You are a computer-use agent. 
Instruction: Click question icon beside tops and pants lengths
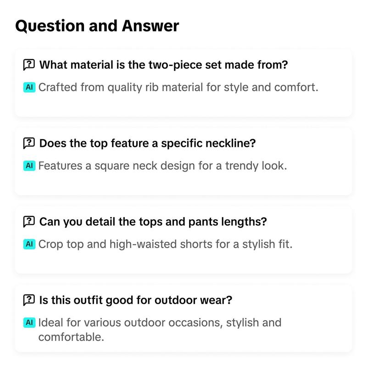[29, 222]
